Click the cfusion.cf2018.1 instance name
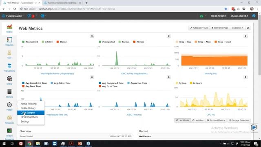261x147 pixels. (239, 16)
